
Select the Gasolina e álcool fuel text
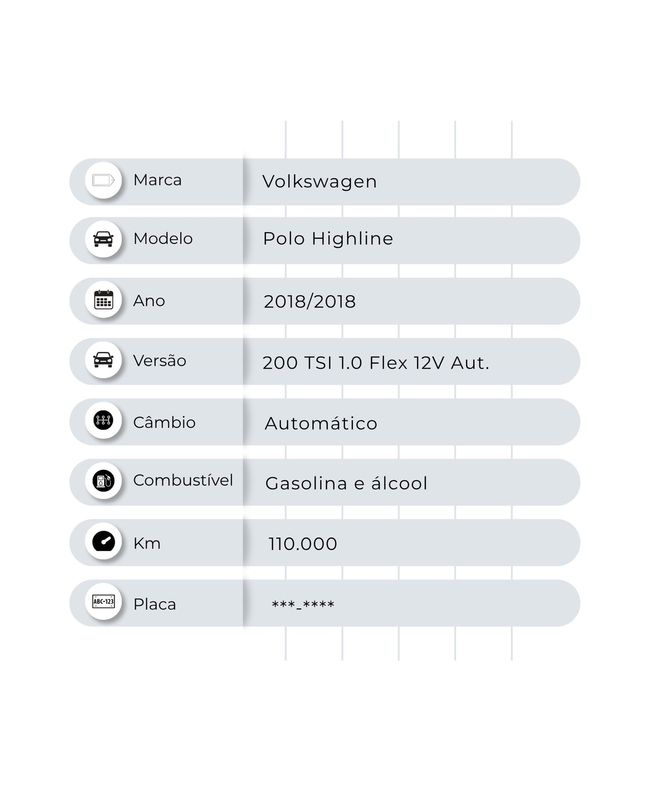(346, 483)
